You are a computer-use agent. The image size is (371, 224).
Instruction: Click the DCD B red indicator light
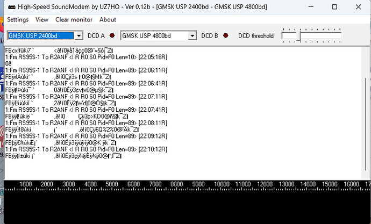click(225, 36)
